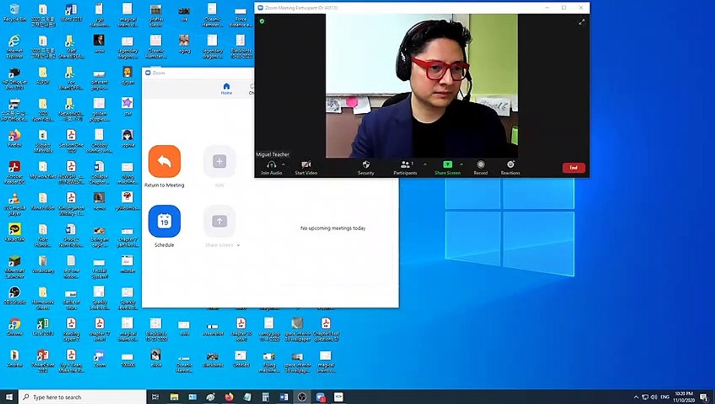
Task: Expand the arrow next to Share Screen
Action: tap(461, 164)
